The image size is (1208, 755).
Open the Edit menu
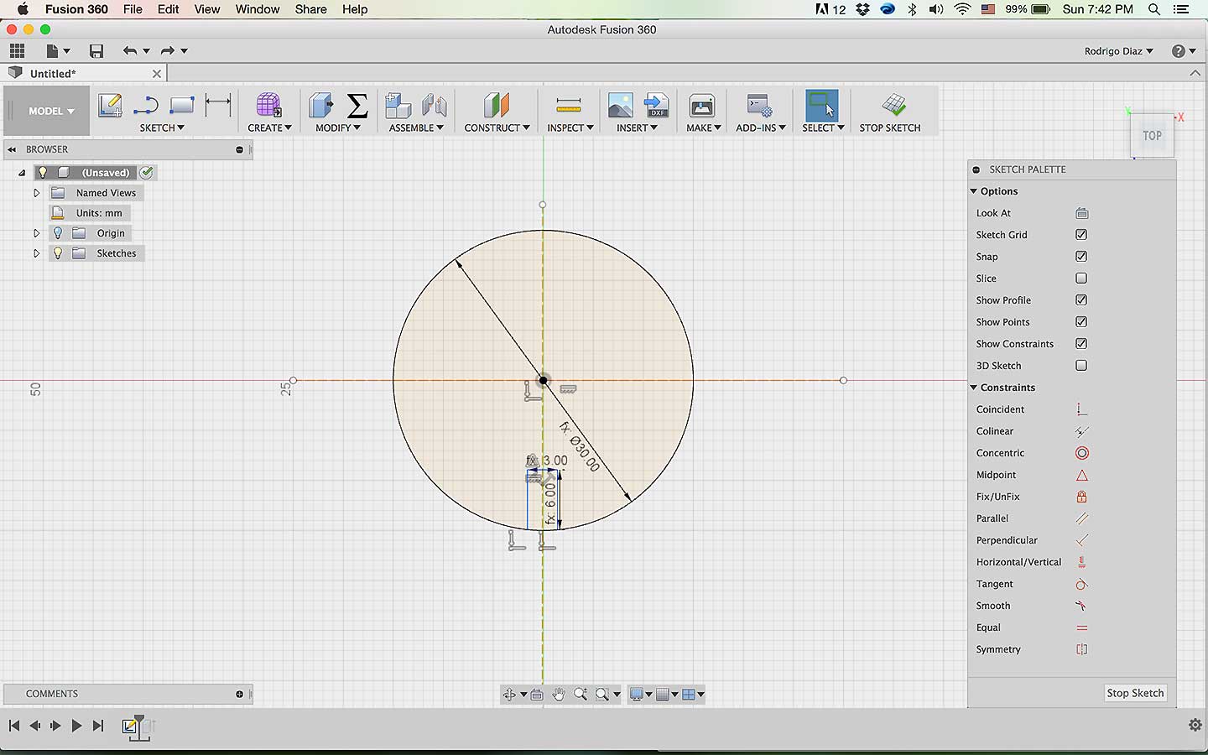[x=169, y=9]
